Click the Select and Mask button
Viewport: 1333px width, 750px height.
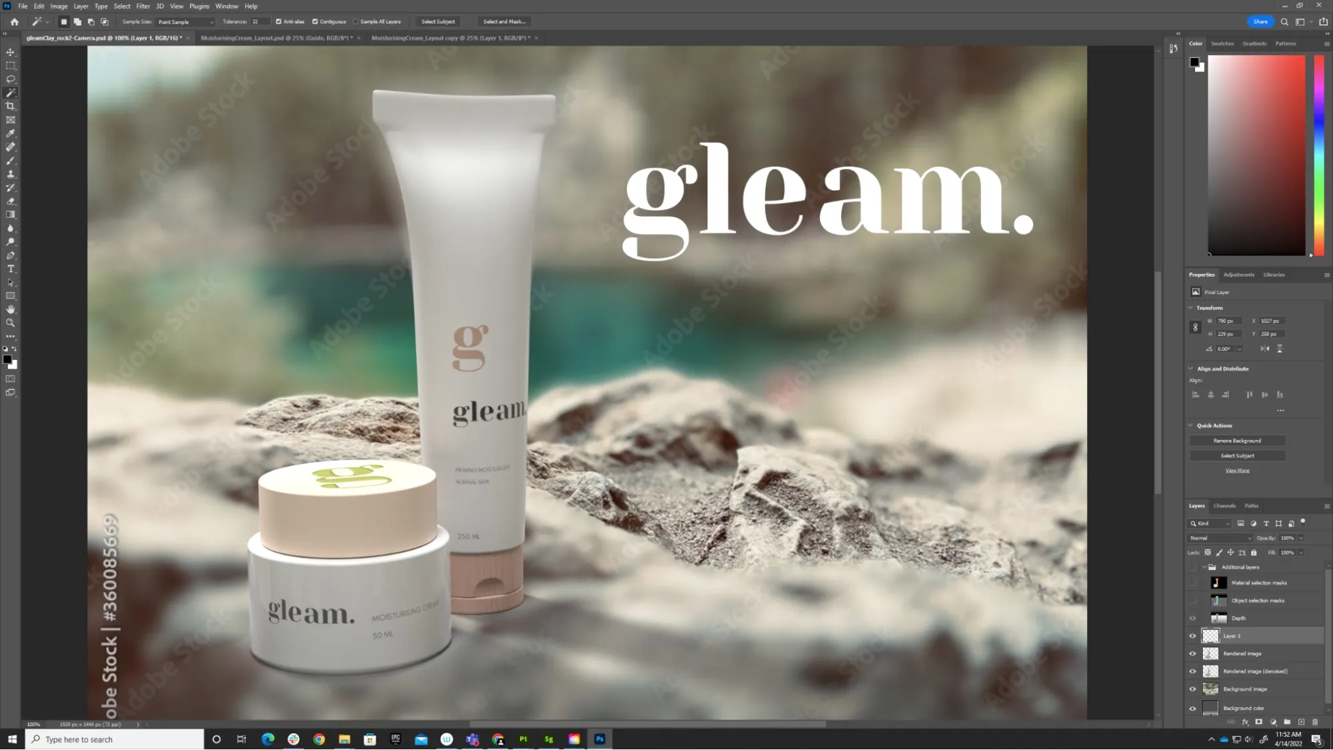click(x=504, y=21)
